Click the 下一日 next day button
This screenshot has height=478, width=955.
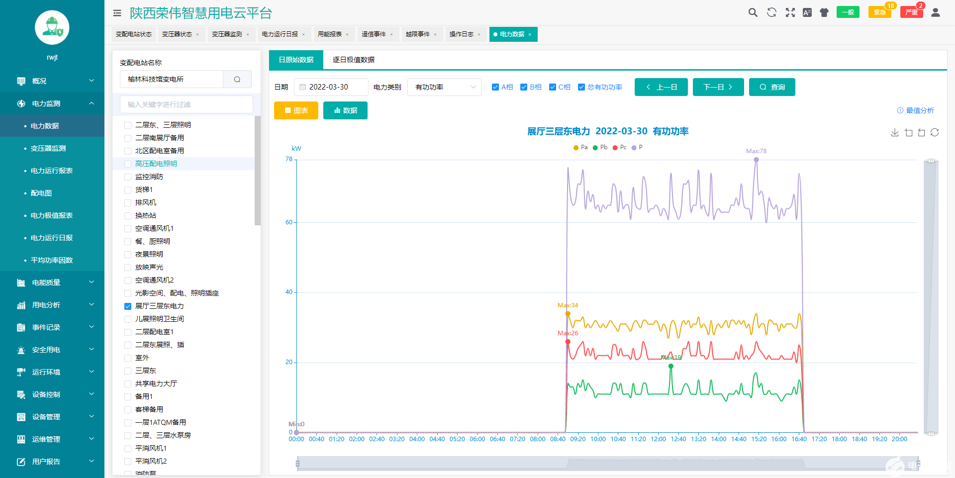click(x=718, y=87)
